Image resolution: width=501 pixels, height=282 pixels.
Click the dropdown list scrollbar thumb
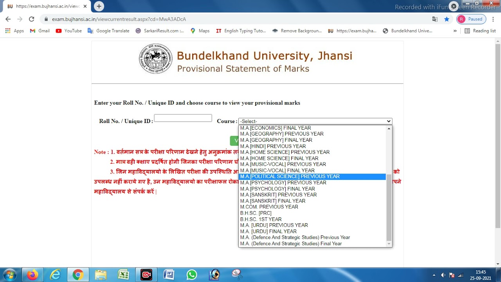click(389, 207)
